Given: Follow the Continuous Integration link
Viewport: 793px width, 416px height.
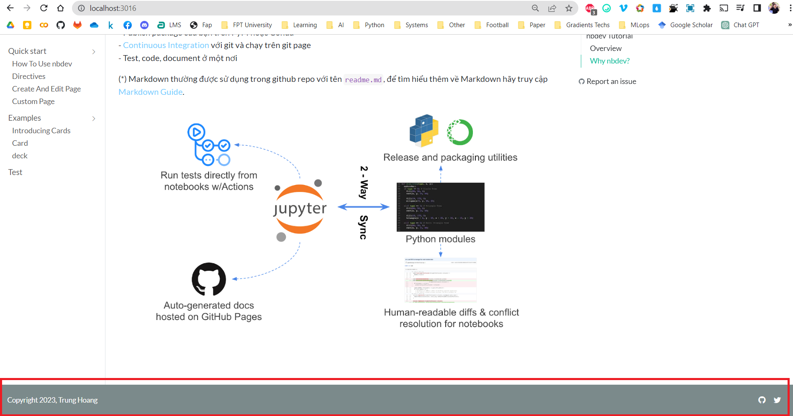Looking at the screenshot, I should 166,45.
